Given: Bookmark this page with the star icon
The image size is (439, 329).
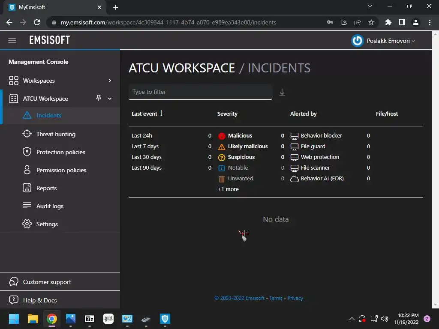Looking at the screenshot, I should (371, 22).
